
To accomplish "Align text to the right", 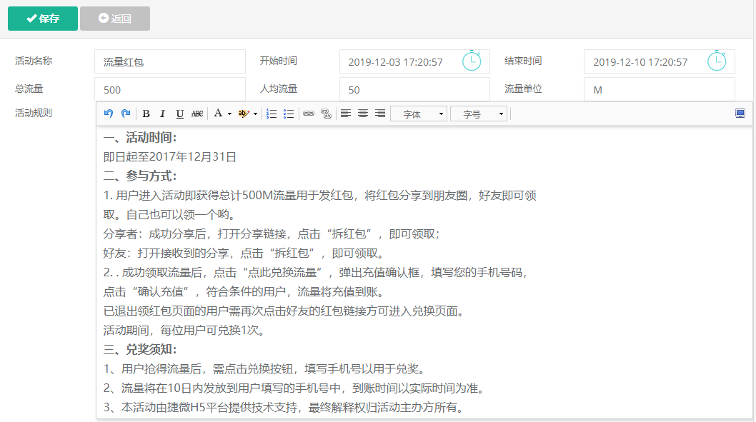I will point(380,114).
